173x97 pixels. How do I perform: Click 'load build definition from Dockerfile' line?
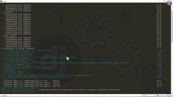(x=26, y=50)
